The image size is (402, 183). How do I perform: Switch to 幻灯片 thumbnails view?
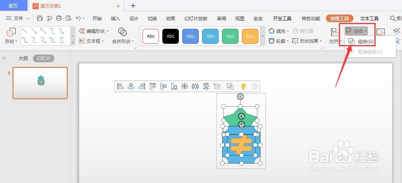point(44,58)
